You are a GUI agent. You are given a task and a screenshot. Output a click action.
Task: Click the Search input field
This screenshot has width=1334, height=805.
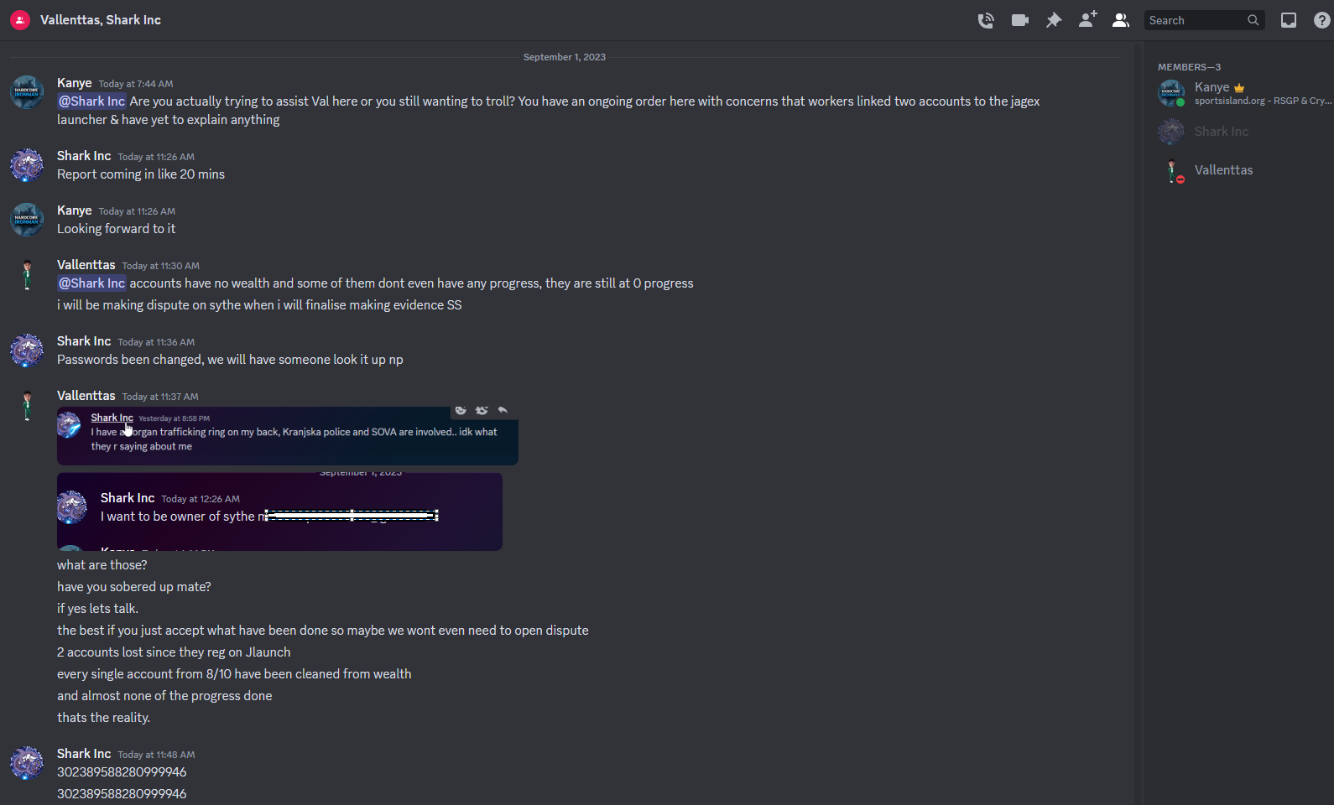pos(1204,20)
